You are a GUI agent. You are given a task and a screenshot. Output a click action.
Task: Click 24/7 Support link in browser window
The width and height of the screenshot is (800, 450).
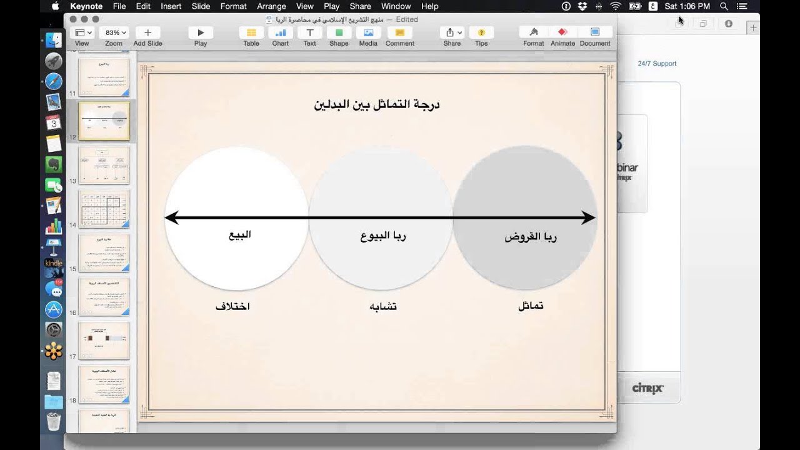(657, 64)
